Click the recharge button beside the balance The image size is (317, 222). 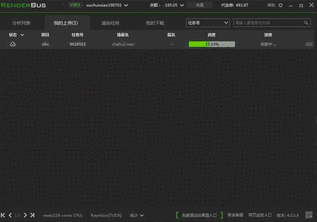pyautogui.click(x=199, y=5)
